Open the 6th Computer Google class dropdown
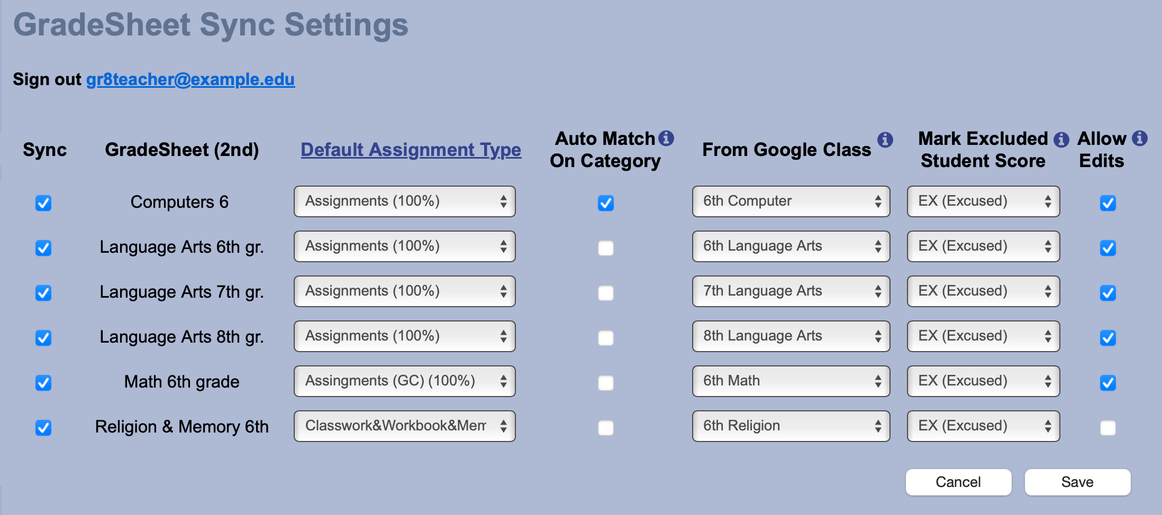1162x515 pixels. [791, 201]
